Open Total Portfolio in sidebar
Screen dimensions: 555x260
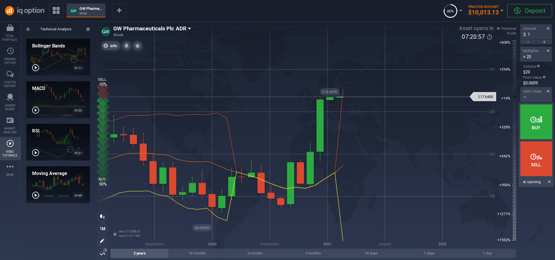pos(10,33)
